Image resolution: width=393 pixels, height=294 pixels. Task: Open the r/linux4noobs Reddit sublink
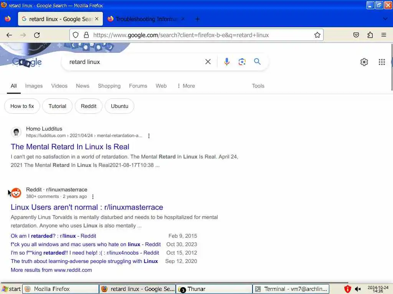(85, 253)
